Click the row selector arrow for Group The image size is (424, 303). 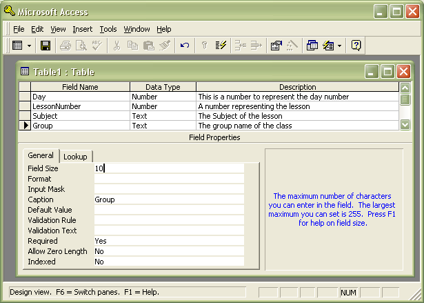25,126
